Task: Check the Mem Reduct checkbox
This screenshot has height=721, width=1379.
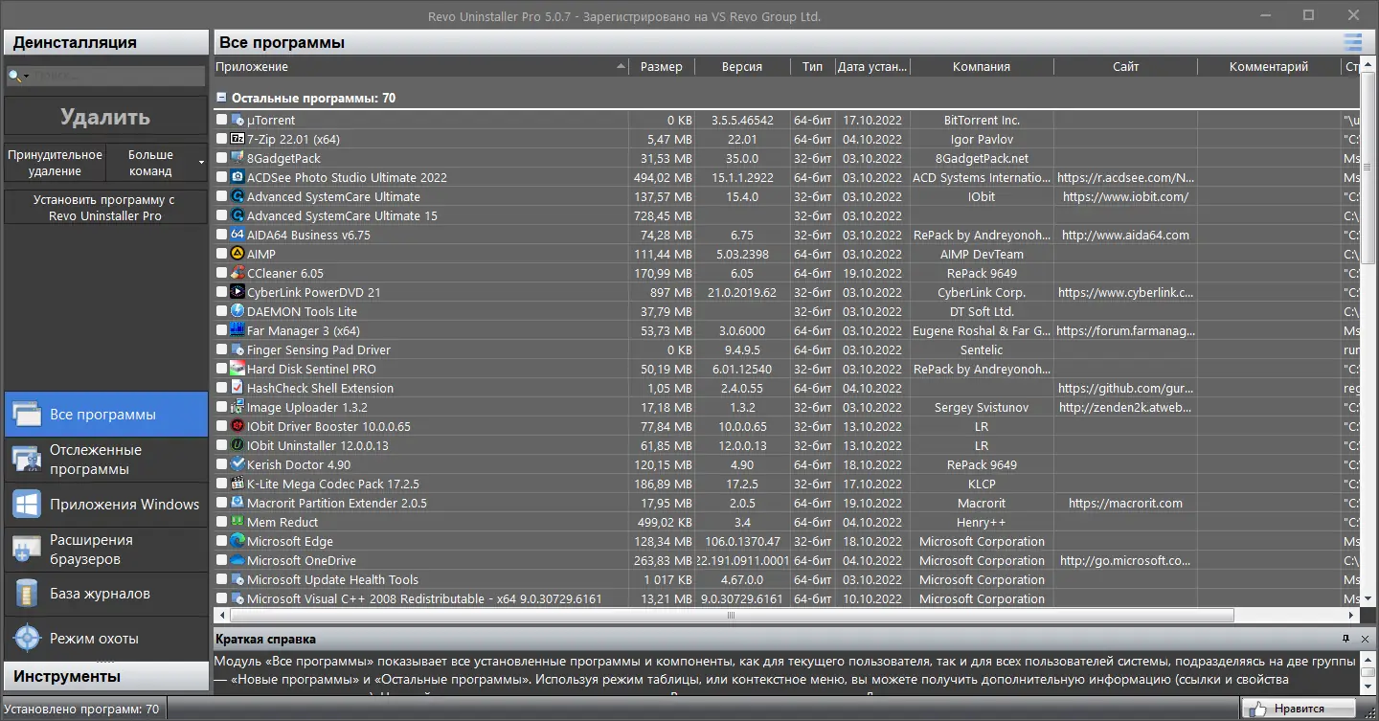Action: coord(222,522)
